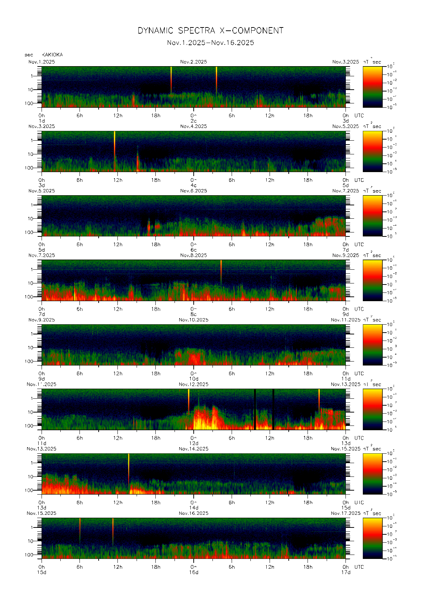Select the third spectrogram panel
Image resolution: width=421 pixels, height=607 pixels.
193,216
